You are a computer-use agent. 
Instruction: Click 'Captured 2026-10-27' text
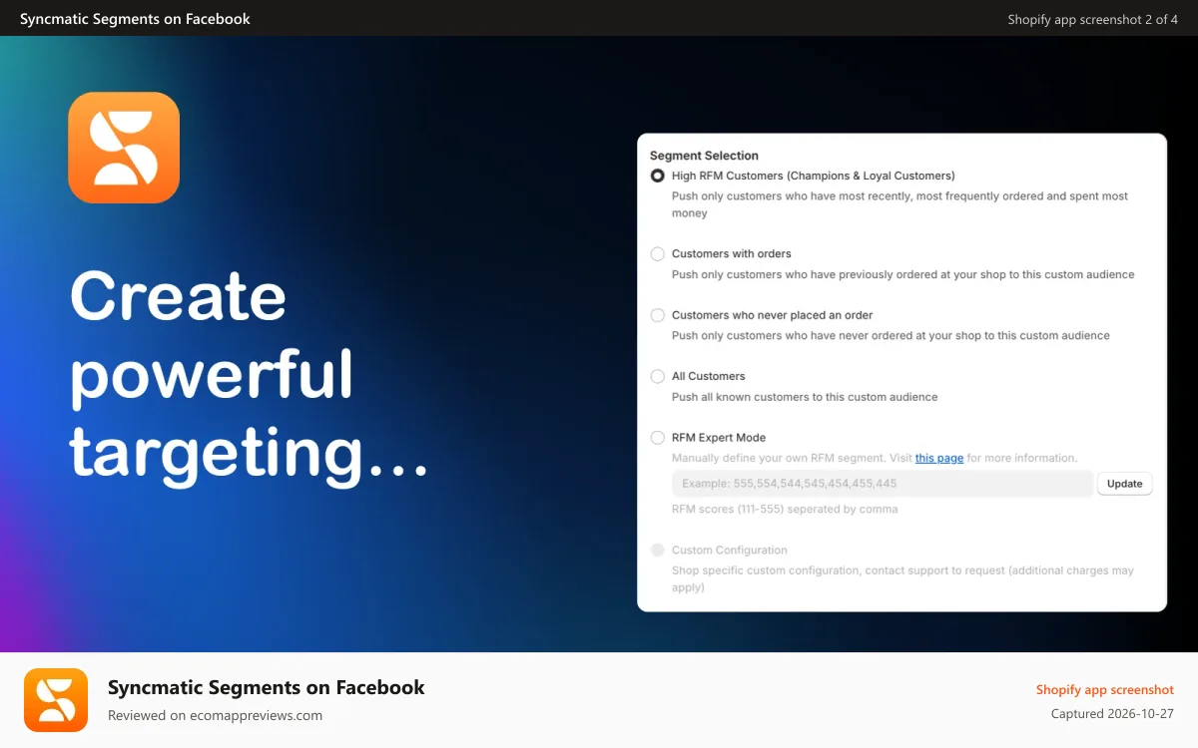pyautogui.click(x=1112, y=714)
